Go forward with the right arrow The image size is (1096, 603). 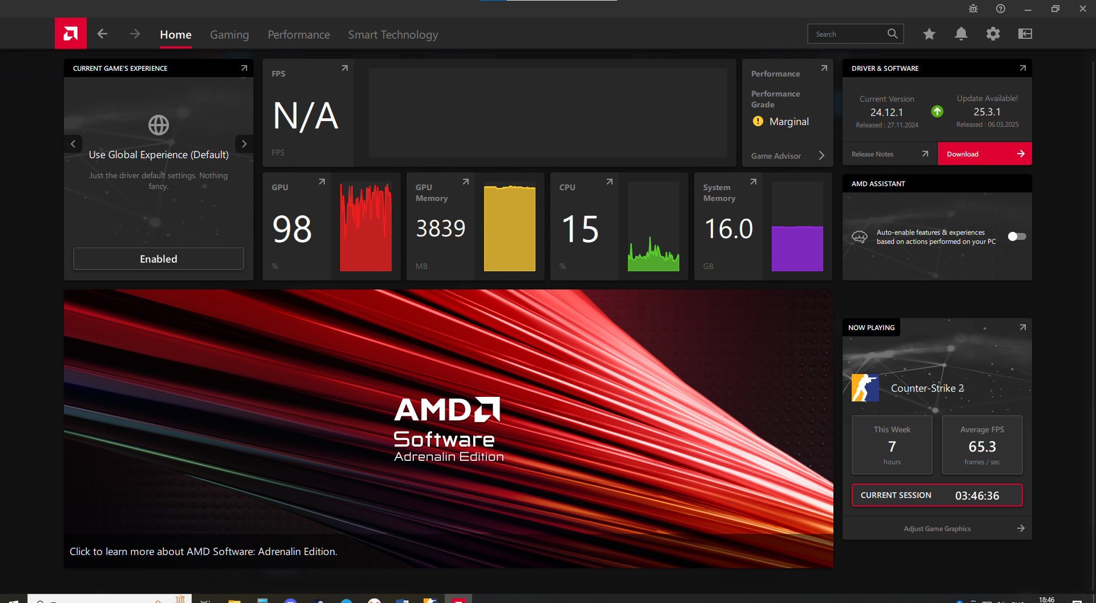[135, 34]
